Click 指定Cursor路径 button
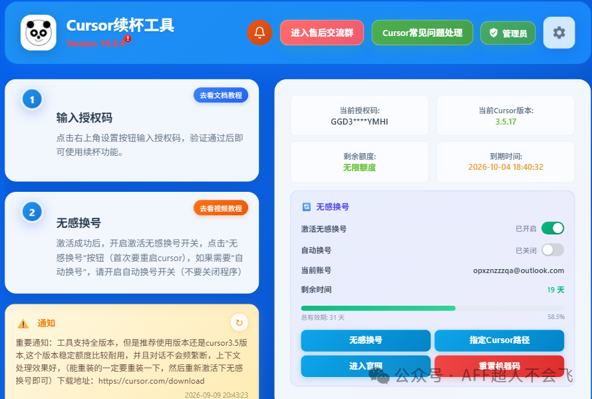The image size is (592, 399). 499,340
